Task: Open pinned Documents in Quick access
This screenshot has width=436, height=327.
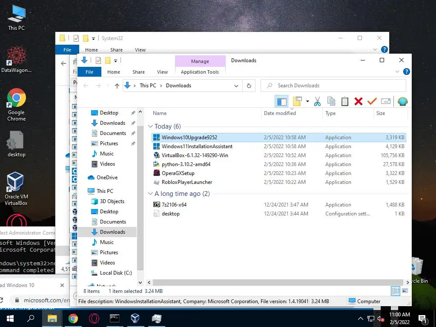Action: (x=112, y=133)
